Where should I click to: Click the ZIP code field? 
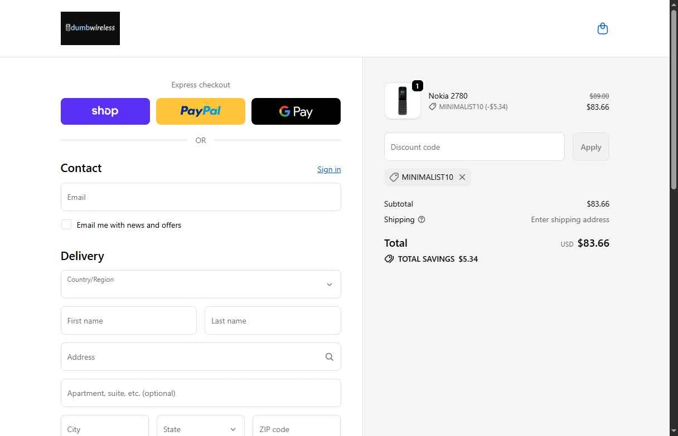click(x=297, y=429)
